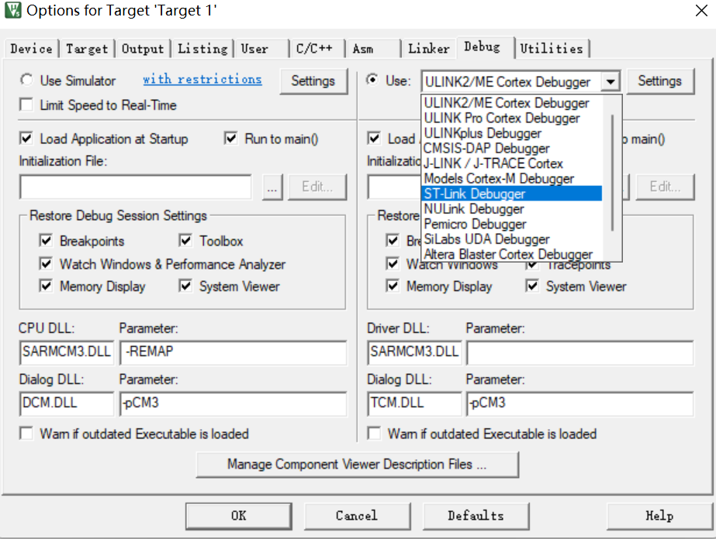This screenshot has height=539, width=716.
Task: Choose Models Cortex-M Debugger option
Action: tap(511, 178)
